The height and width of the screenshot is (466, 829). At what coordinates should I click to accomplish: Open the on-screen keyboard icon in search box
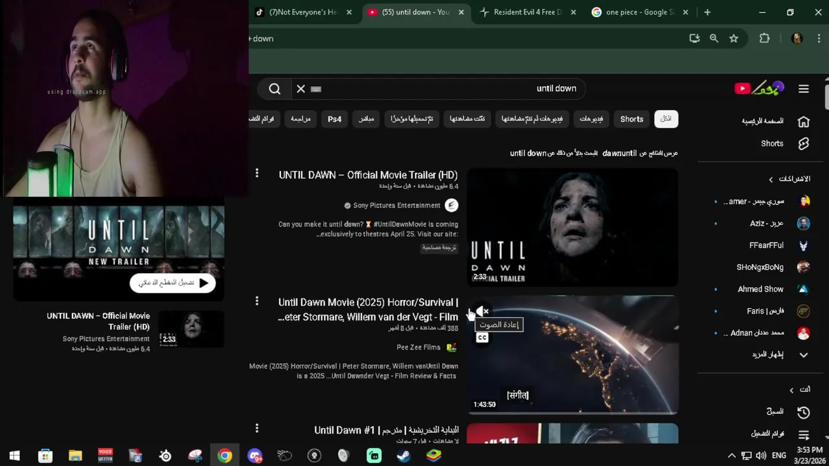tap(316, 89)
